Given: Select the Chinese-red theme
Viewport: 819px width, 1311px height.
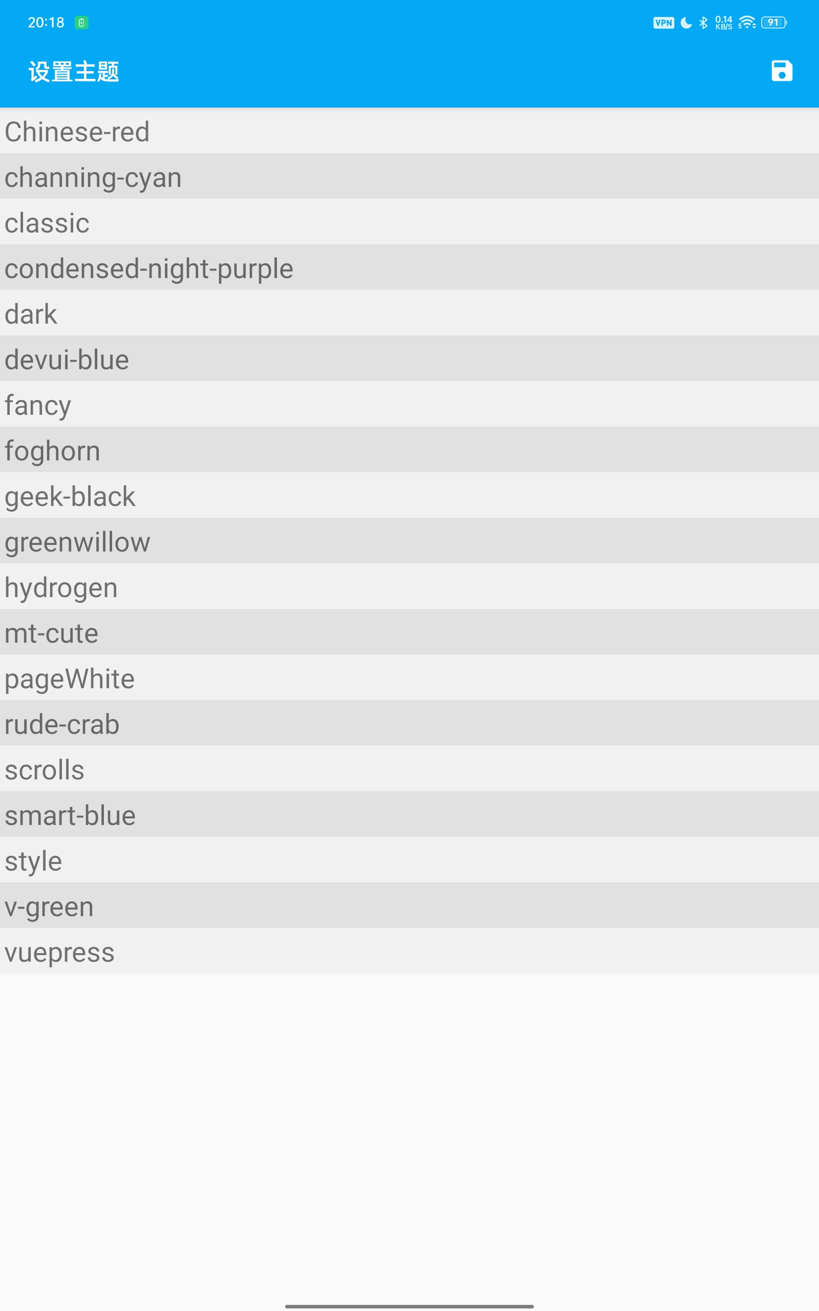Looking at the screenshot, I should pos(409,131).
